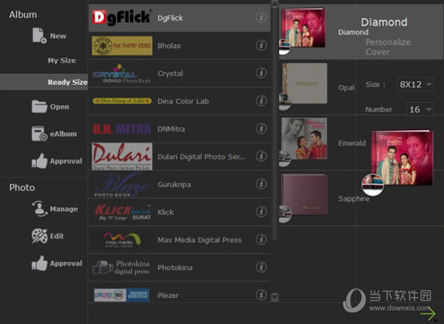Click the lab list scroll down arrow
444x324 pixels.
(275, 297)
